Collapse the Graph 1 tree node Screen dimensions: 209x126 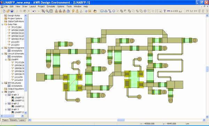coord(6,95)
